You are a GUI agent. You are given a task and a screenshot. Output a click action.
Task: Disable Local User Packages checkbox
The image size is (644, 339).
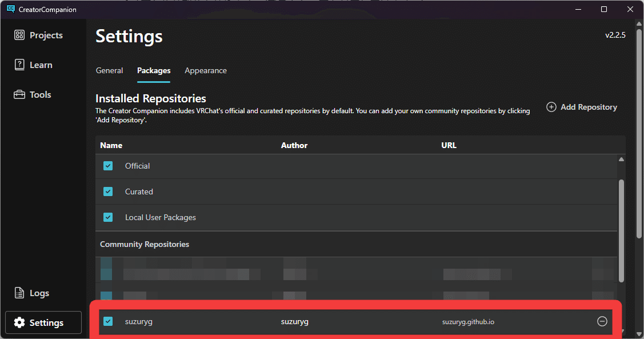tap(108, 217)
